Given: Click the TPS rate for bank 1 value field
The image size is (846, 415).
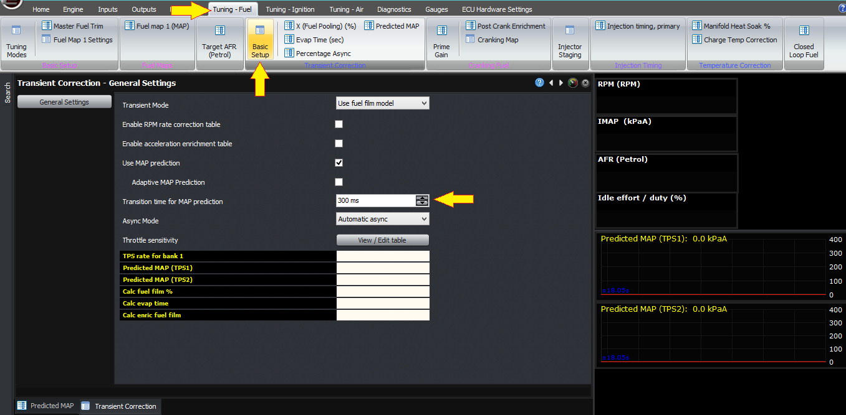Looking at the screenshot, I should [383, 256].
